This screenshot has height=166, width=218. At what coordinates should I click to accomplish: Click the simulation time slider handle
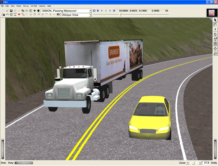[x=120, y=15]
